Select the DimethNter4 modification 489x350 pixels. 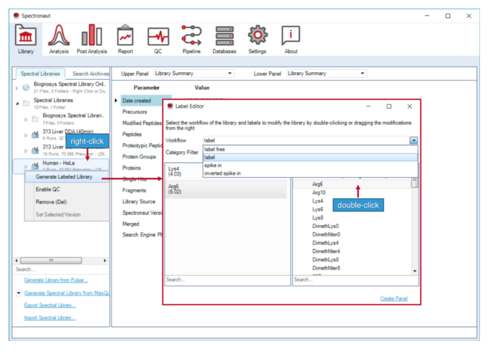click(326, 251)
